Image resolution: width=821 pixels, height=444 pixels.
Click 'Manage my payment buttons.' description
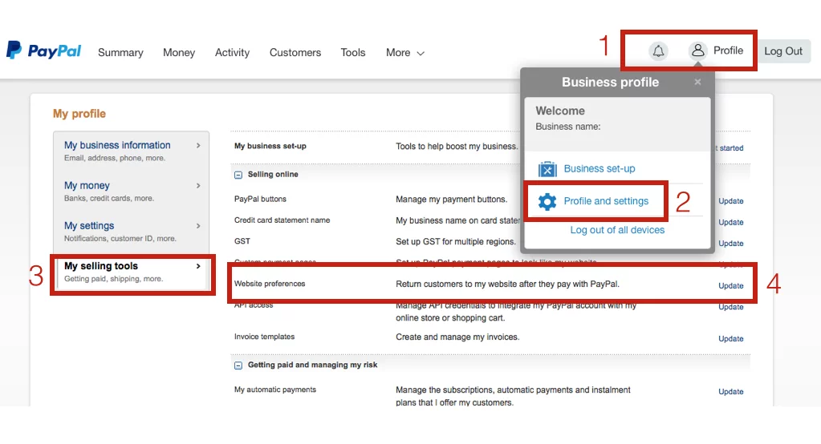[x=451, y=200]
